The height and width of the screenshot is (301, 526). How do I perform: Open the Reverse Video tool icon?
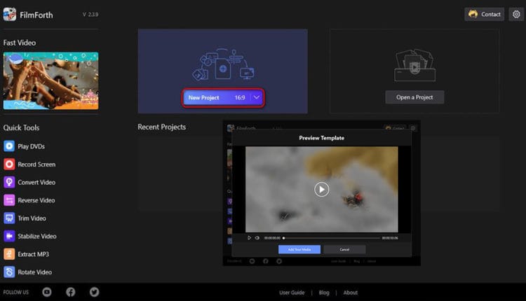9,200
